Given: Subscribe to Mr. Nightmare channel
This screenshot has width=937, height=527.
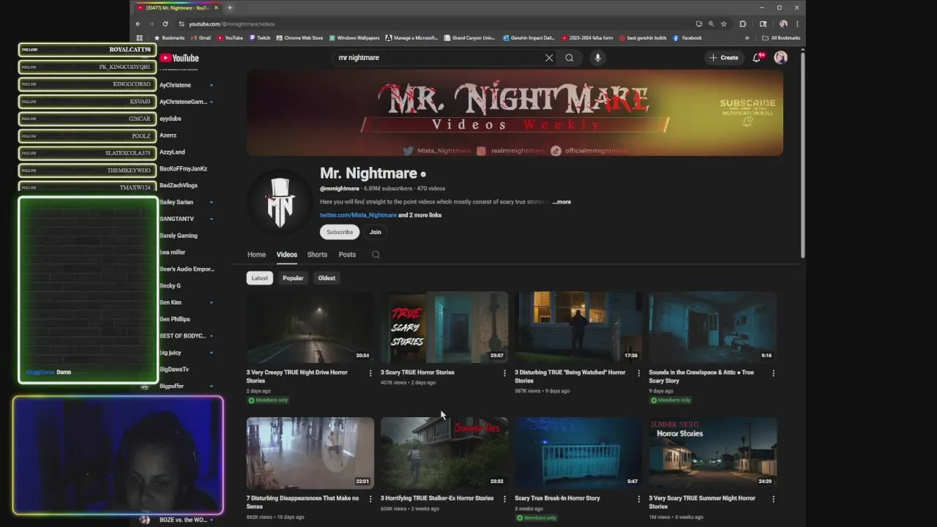Looking at the screenshot, I should coord(340,232).
